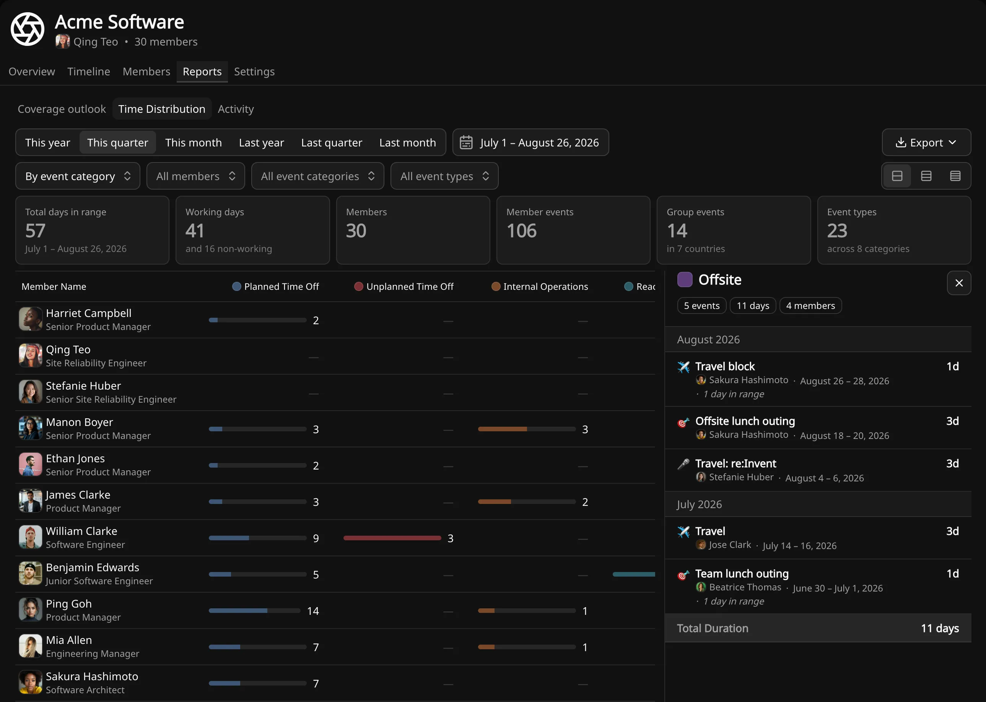The image size is (986, 702).
Task: Select the Last month range option
Action: [x=408, y=142]
